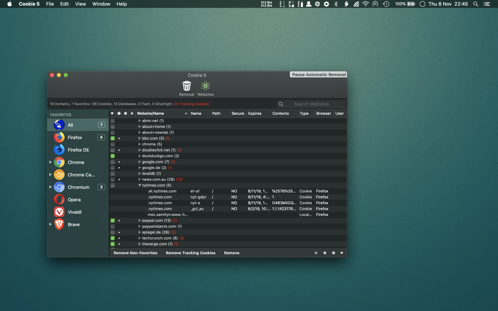Open the Window menu

coord(101,4)
